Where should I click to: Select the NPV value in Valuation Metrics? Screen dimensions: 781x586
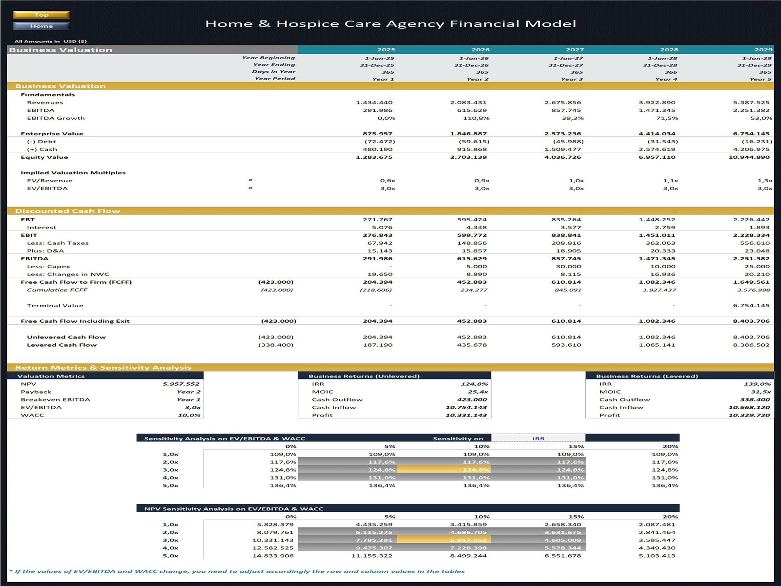coord(181,384)
